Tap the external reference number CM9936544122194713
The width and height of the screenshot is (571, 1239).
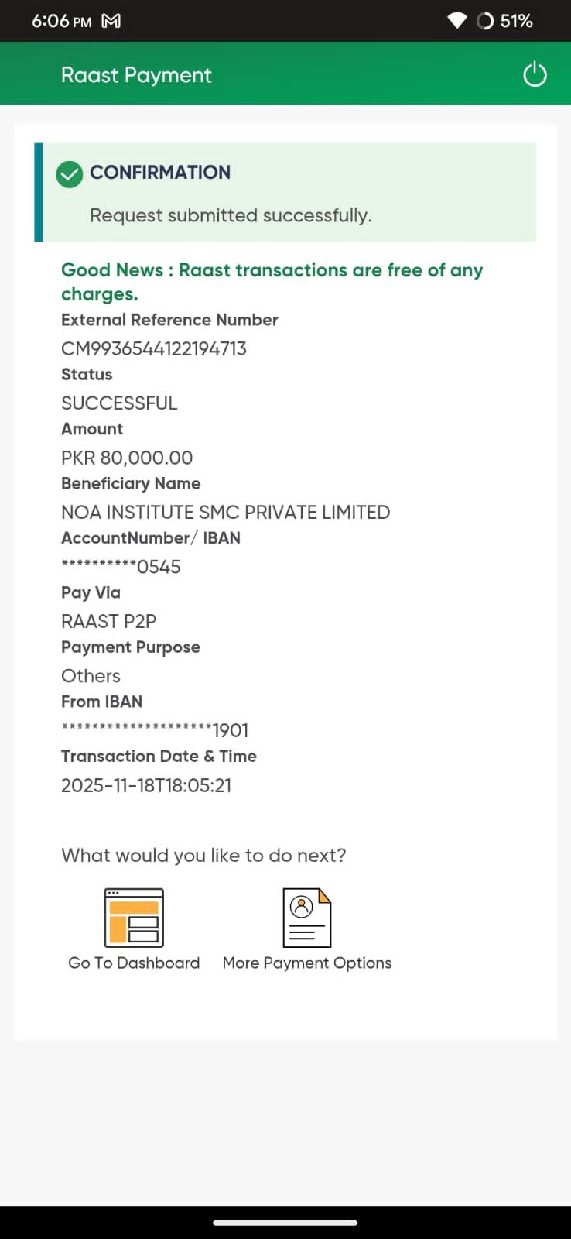[154, 348]
